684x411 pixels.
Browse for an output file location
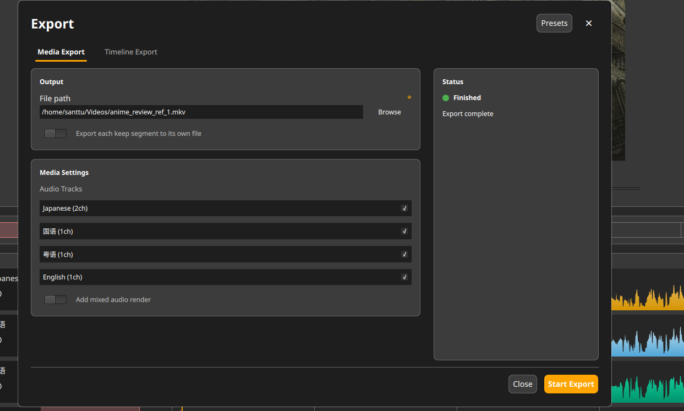[389, 112]
